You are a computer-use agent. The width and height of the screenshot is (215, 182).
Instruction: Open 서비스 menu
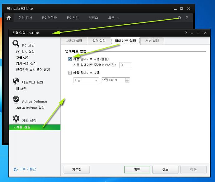tap(93, 17)
